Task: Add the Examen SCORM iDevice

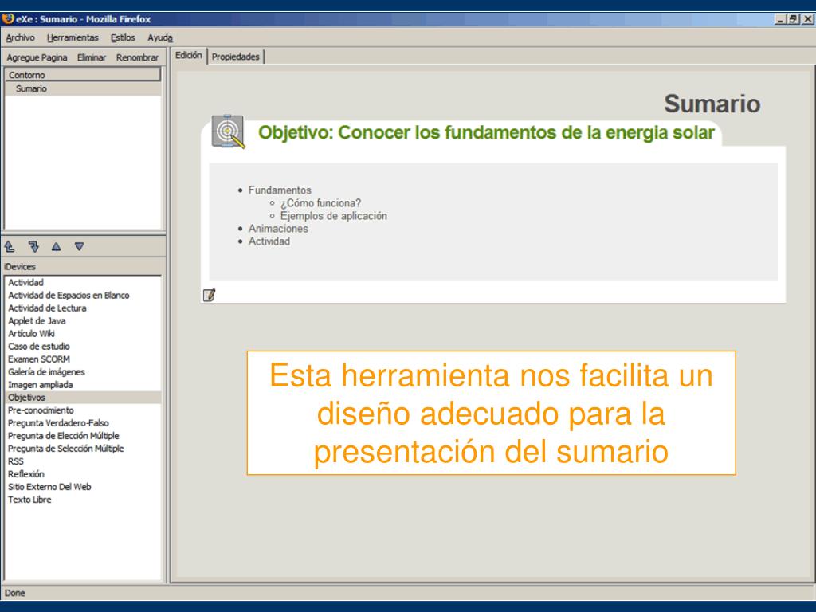Action: point(83,359)
